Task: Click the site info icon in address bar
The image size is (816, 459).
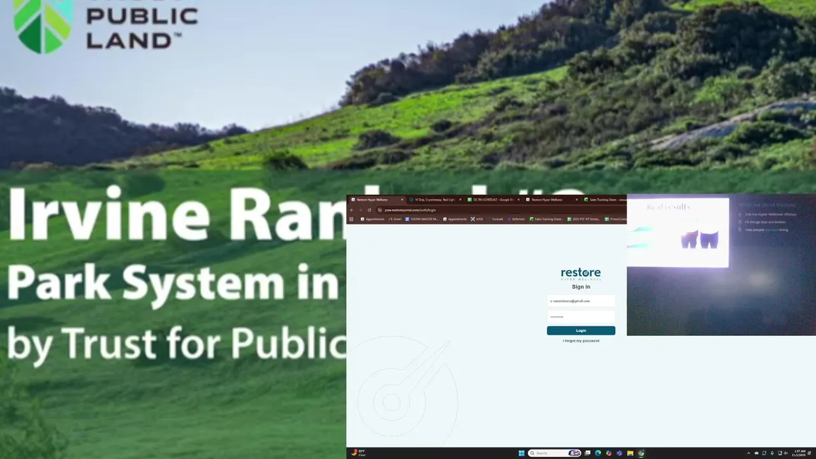Action: tap(380, 210)
